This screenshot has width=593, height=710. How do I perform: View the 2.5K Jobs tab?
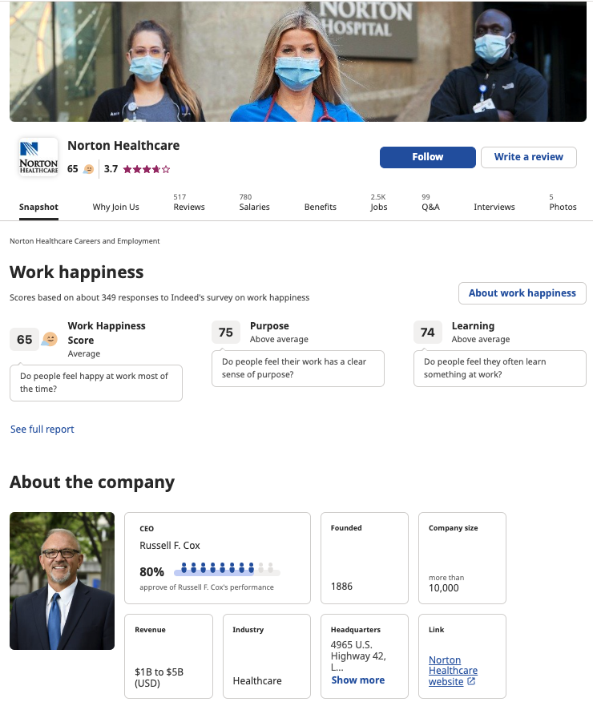(378, 203)
